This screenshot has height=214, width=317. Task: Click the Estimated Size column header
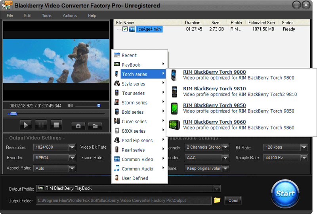click(262, 23)
